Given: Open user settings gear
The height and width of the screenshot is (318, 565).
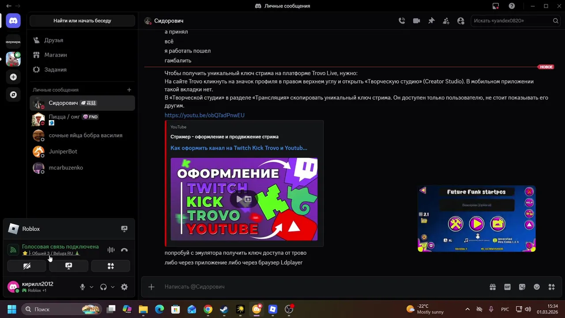Looking at the screenshot, I should pos(124,287).
